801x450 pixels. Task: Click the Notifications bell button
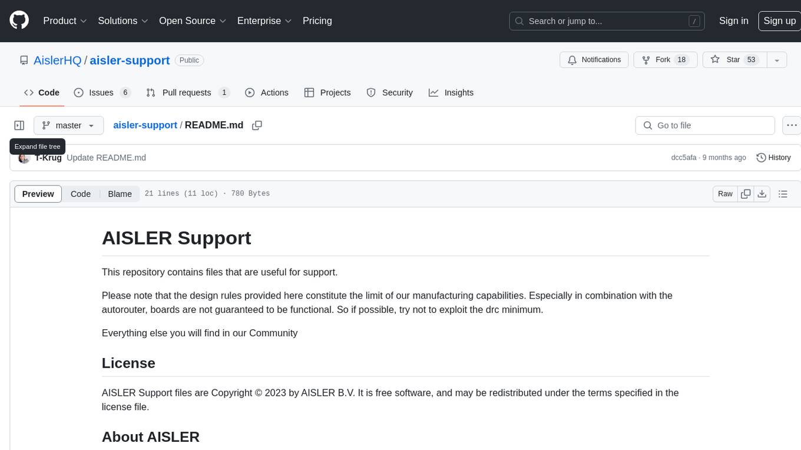coord(594,60)
